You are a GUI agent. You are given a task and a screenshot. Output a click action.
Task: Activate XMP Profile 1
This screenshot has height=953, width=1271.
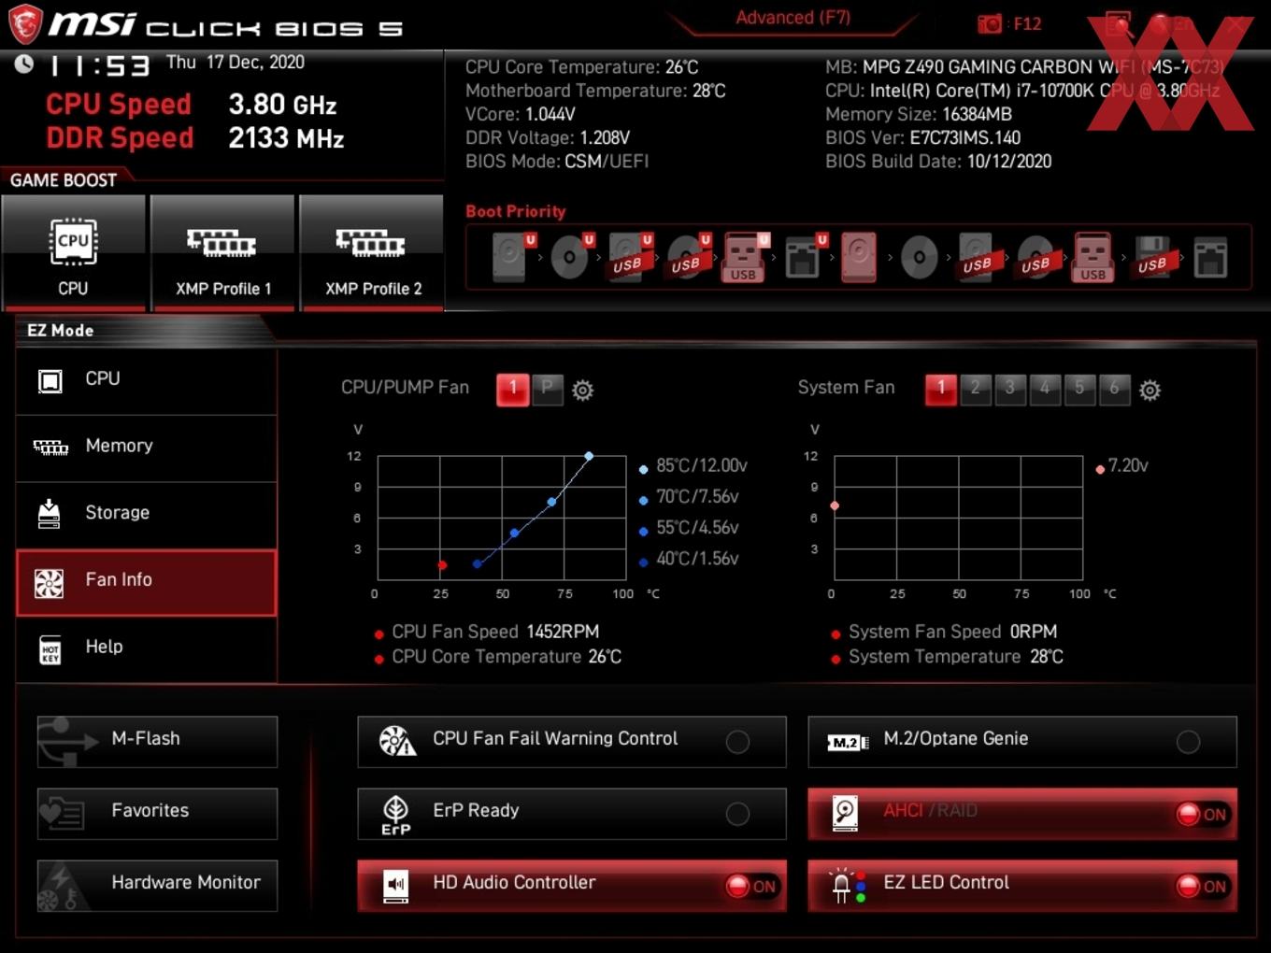(222, 252)
